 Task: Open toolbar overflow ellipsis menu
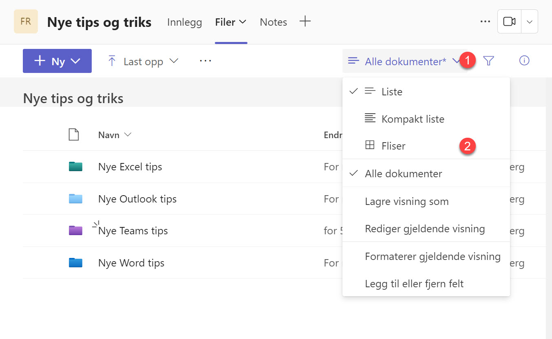click(205, 61)
